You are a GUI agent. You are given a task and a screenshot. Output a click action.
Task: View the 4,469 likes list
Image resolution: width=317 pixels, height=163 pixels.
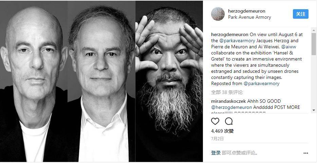tap(222, 131)
